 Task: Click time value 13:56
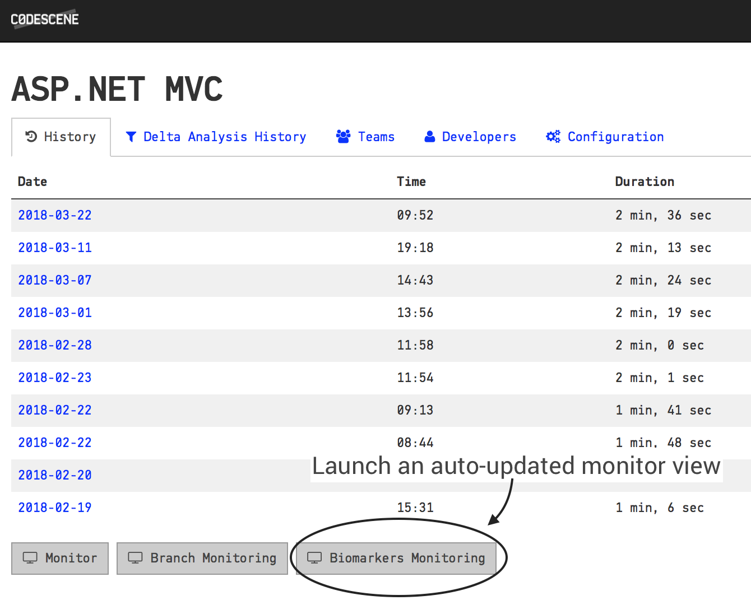415,313
